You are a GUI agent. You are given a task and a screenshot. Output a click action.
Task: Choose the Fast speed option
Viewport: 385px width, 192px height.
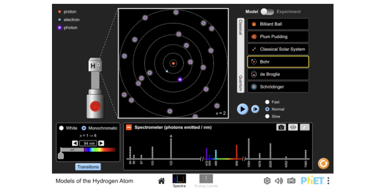coord(268,102)
